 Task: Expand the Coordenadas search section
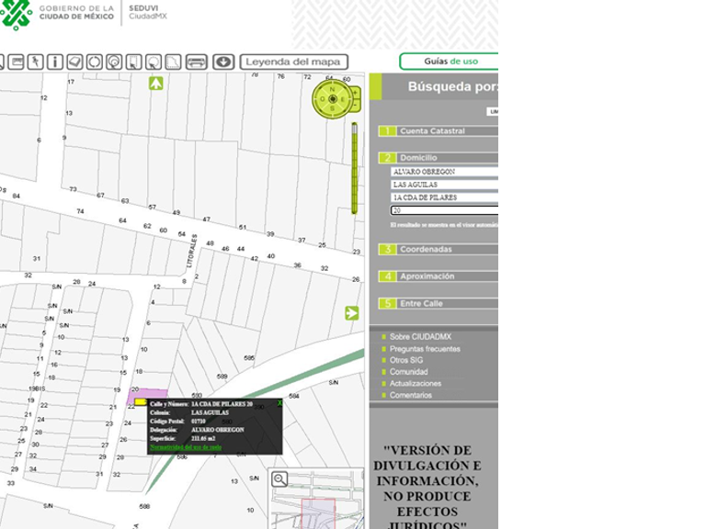click(x=426, y=250)
